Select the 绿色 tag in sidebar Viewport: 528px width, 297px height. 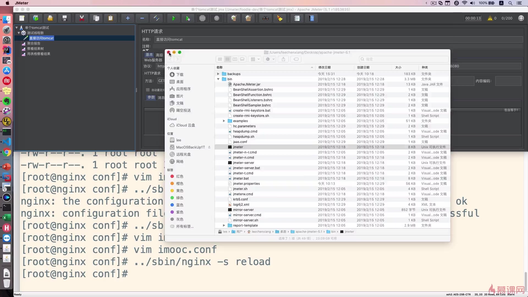180,198
